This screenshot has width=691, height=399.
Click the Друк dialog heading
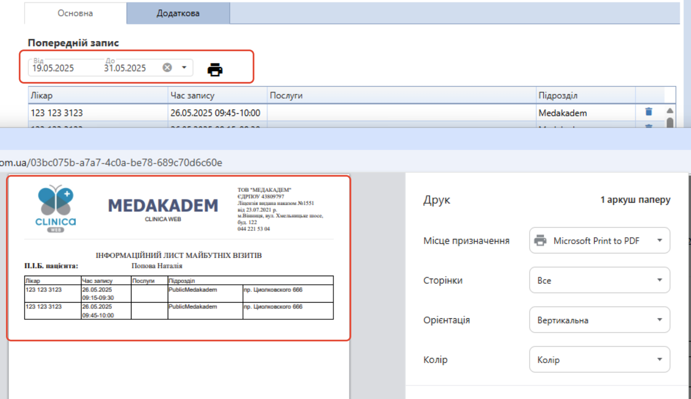click(437, 200)
